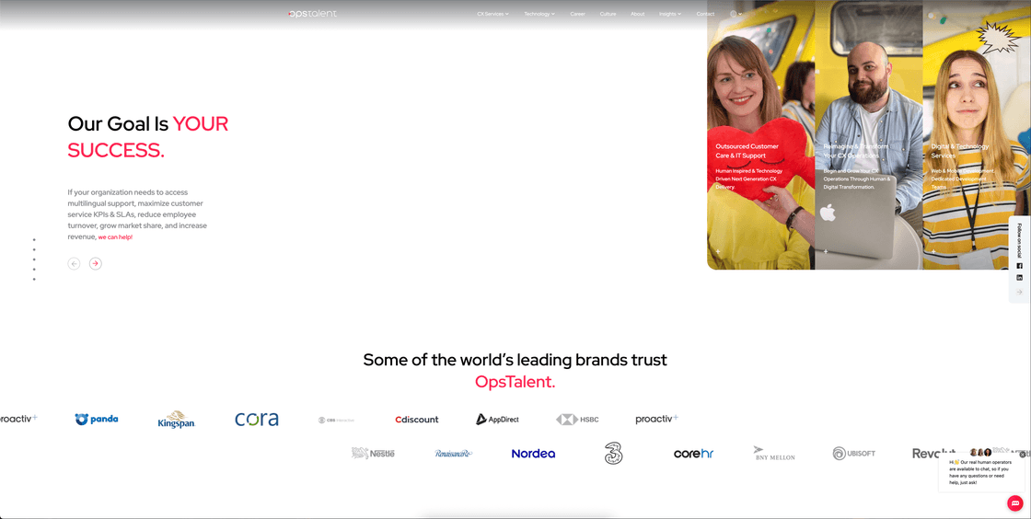Go to the About page
Image resolution: width=1031 pixels, height=519 pixels.
coord(637,14)
